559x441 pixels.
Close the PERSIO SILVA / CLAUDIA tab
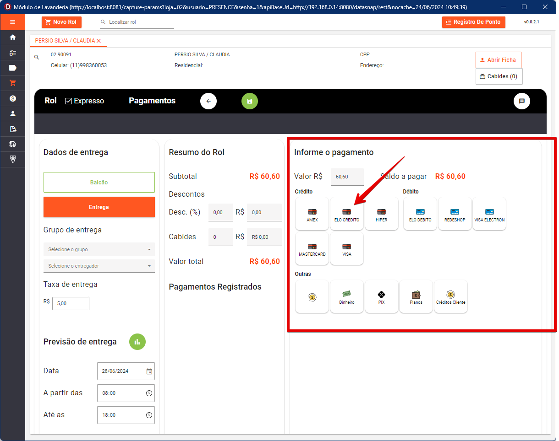pyautogui.click(x=99, y=41)
